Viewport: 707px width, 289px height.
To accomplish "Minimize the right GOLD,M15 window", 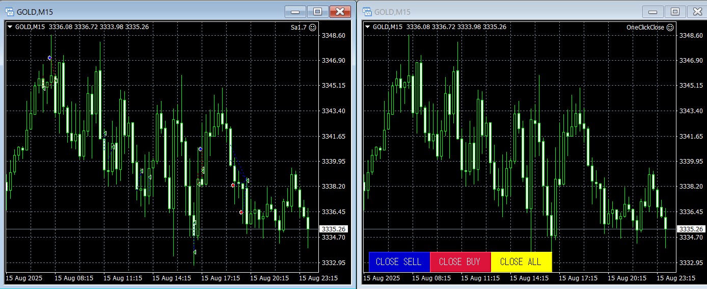I will tap(653, 12).
